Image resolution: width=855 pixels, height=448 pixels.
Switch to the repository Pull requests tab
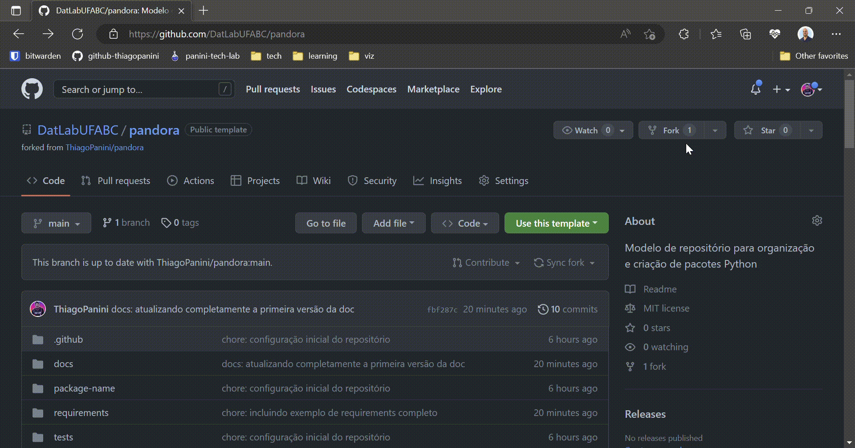coord(116,181)
